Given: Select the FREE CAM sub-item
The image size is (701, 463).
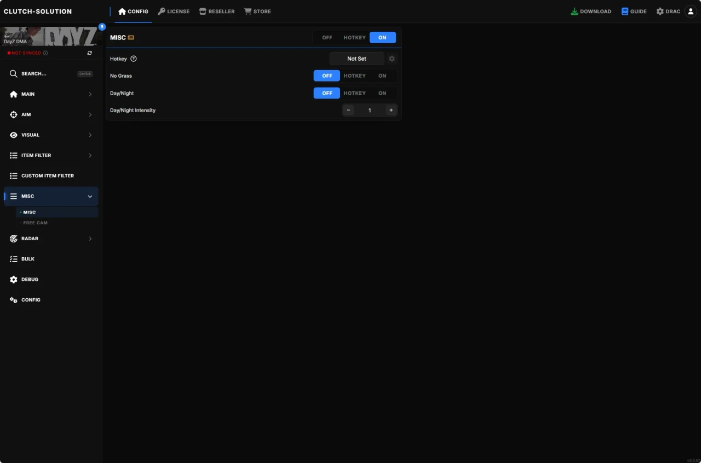Looking at the screenshot, I should tap(57, 223).
